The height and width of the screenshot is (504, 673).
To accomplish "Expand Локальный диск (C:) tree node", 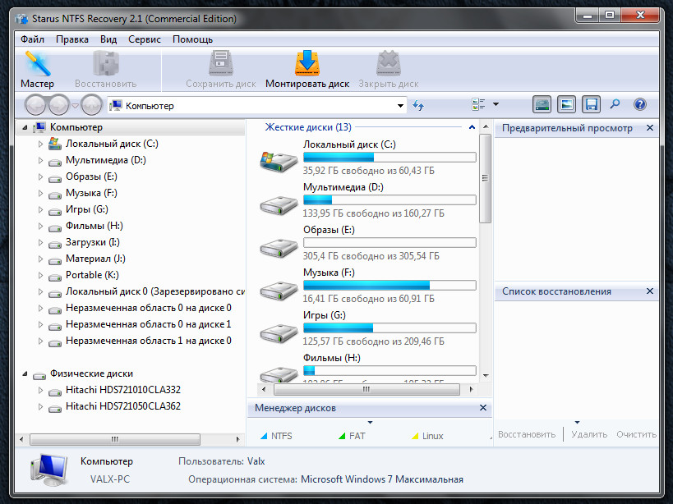I will (40, 144).
